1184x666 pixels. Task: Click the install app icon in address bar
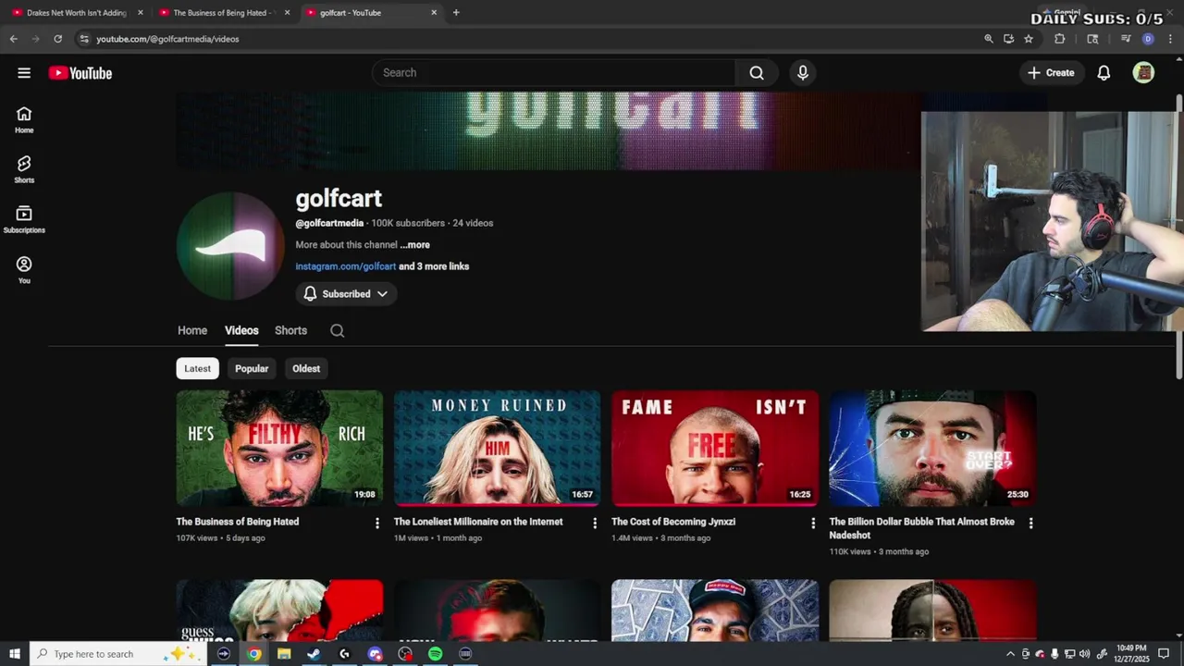coord(1008,39)
